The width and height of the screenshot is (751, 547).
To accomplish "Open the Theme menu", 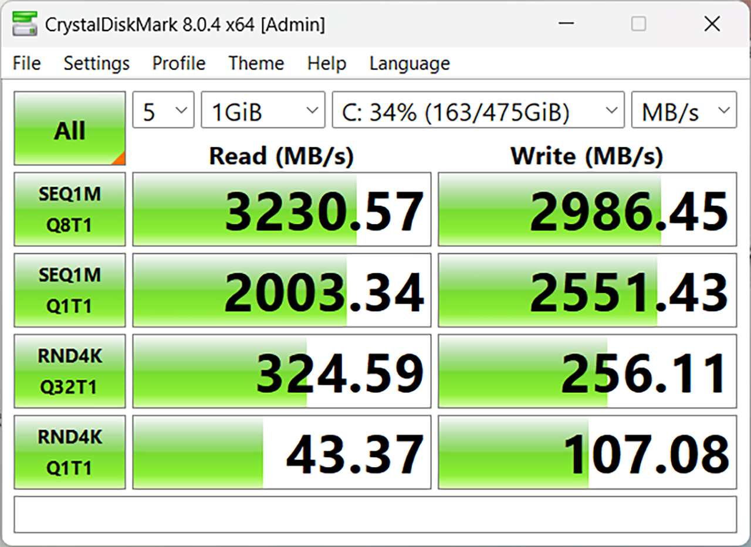I will coord(256,63).
